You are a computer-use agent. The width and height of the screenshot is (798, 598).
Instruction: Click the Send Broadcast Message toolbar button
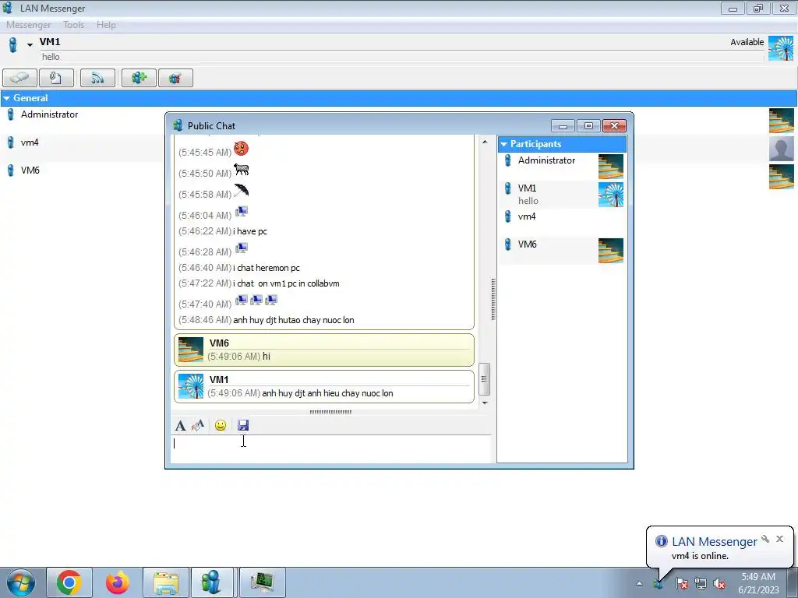(97, 78)
